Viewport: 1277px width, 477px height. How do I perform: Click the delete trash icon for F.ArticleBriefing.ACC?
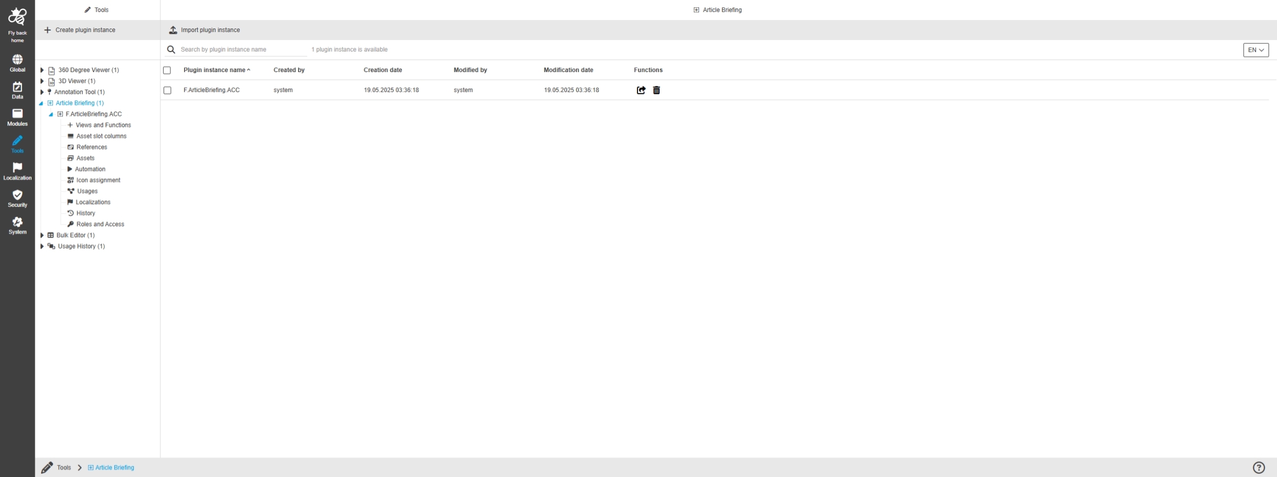(656, 90)
